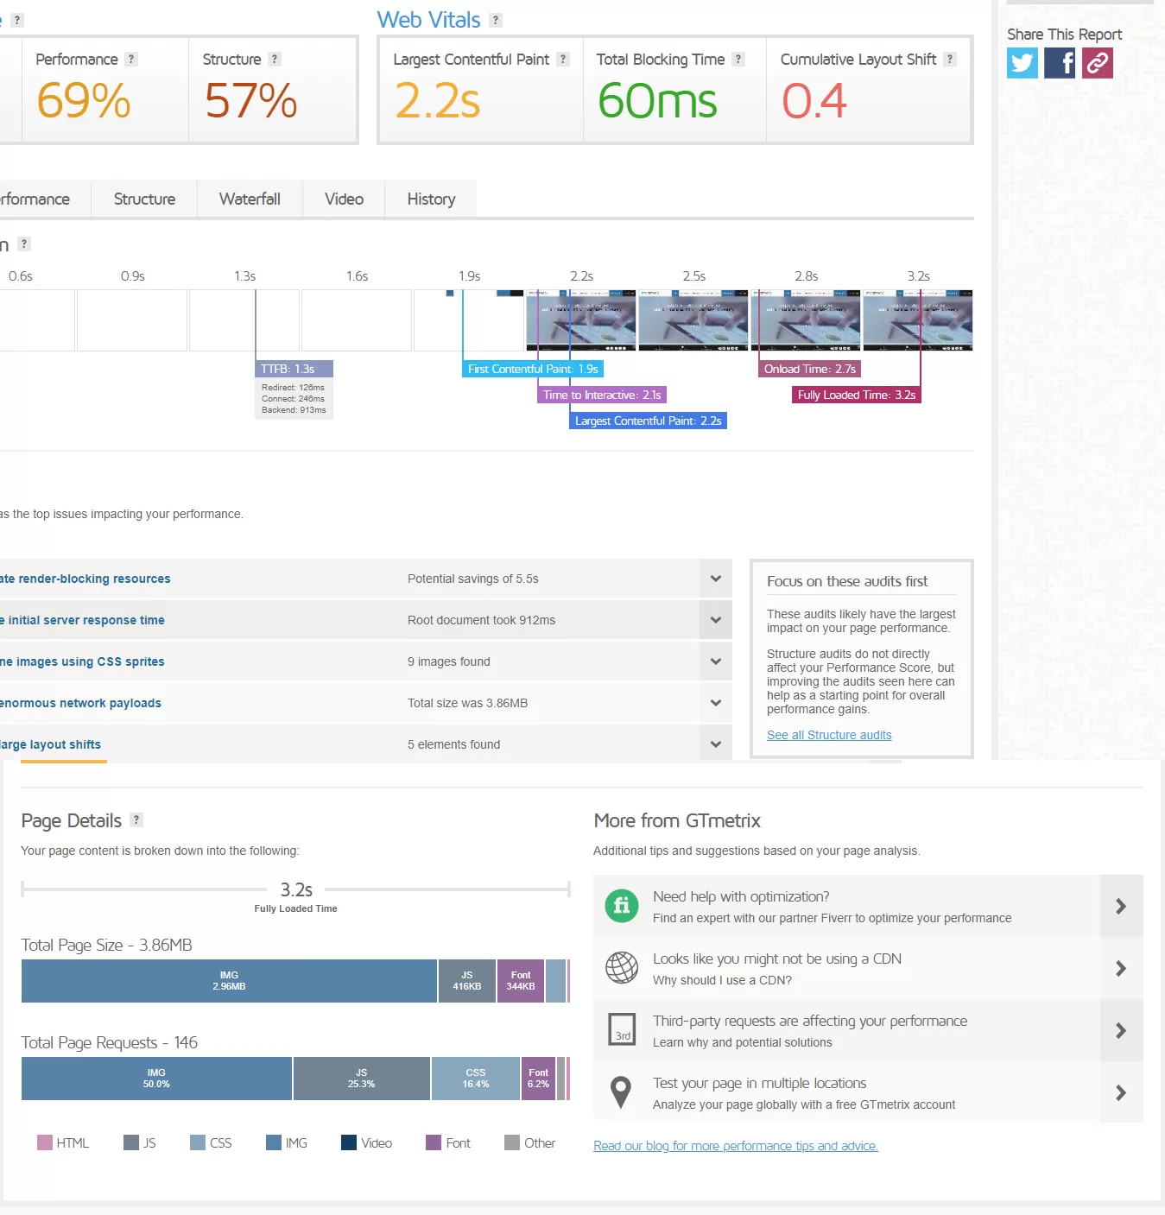1165x1215 pixels.
Task: Open the Structure tab
Action: point(144,199)
